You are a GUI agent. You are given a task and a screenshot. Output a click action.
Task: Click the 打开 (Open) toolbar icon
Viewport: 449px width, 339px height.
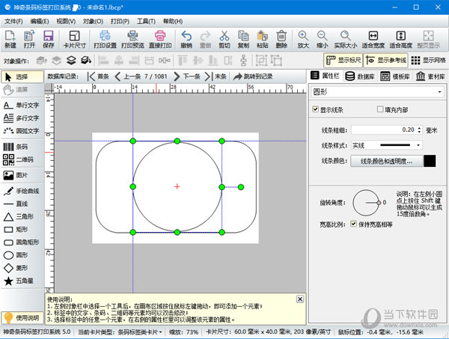(x=29, y=39)
